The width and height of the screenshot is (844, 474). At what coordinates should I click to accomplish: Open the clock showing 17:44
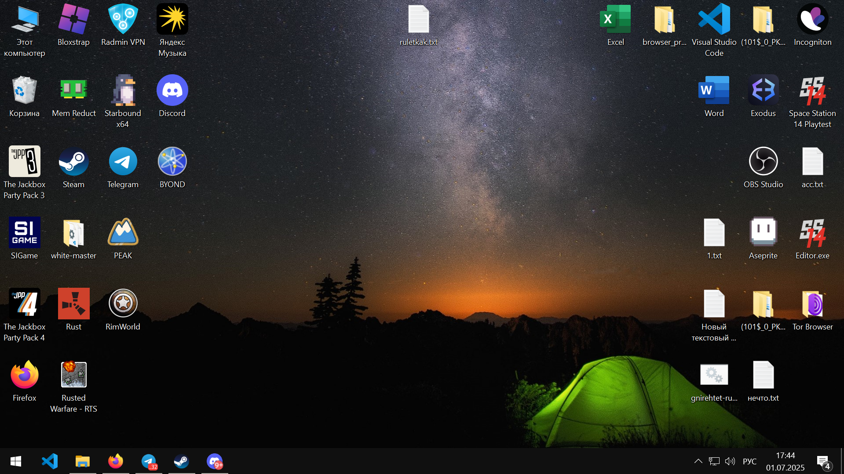click(x=786, y=461)
